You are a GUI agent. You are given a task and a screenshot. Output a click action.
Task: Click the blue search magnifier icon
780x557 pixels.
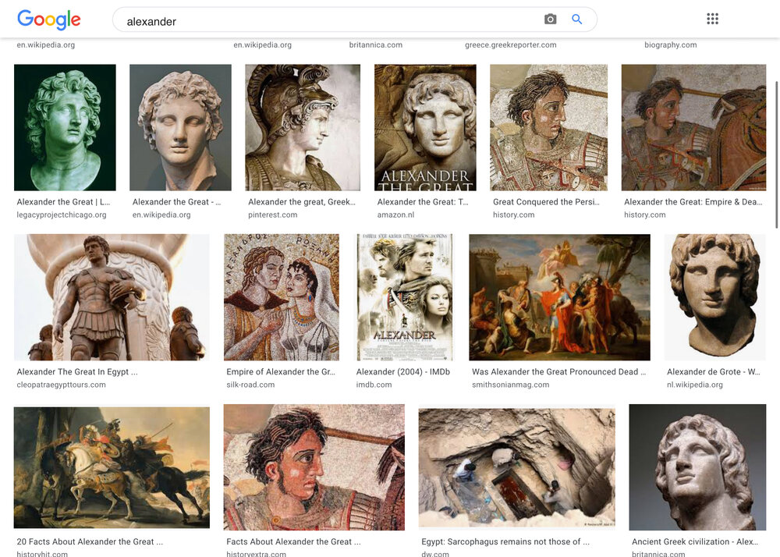point(576,20)
